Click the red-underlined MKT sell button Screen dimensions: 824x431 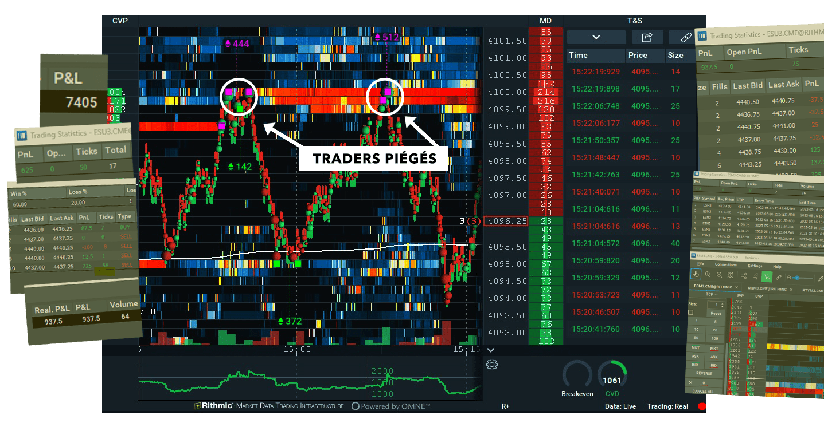click(714, 349)
